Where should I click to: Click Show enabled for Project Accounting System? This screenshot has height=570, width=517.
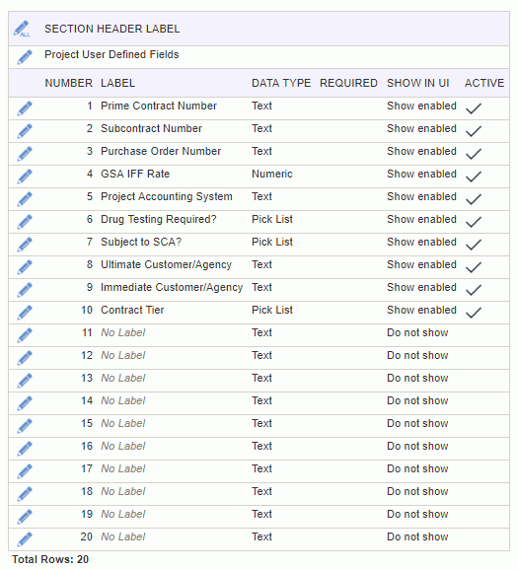click(421, 196)
